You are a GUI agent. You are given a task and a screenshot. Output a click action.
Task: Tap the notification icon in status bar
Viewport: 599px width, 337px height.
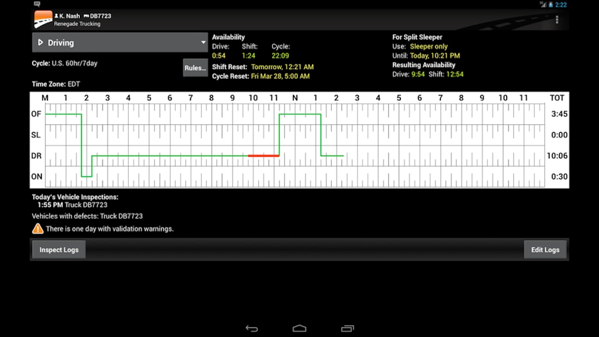coord(37,4)
